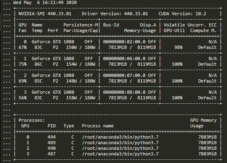Click the CUDA Version 10.2 text
Viewport: 227px width, 163px height.
(x=182, y=14)
